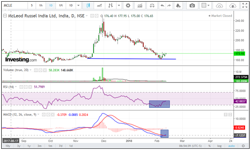
Task: Hide the main price series eye icon
Action: pyautogui.click(x=92, y=16)
